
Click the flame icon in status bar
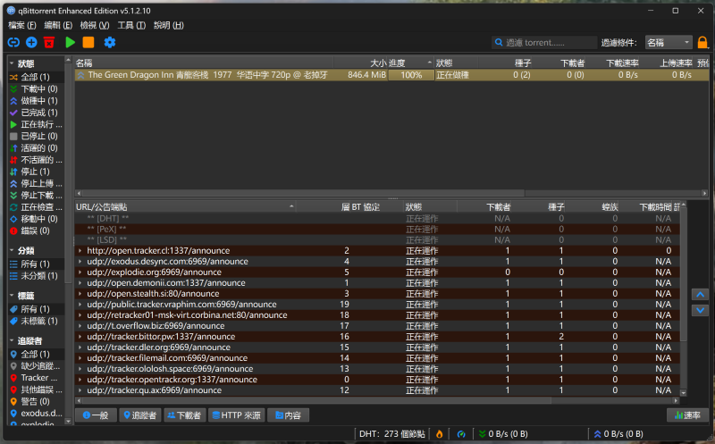439,434
